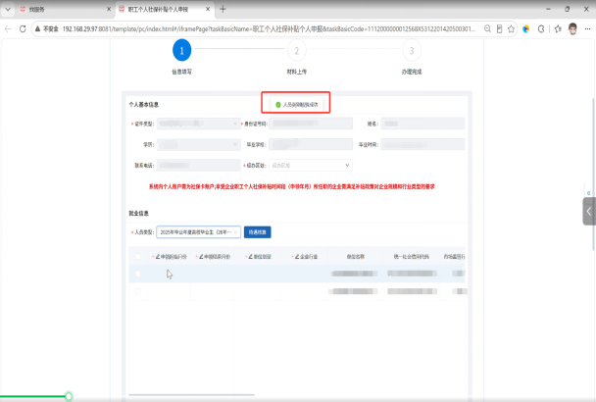
Task: Click the blue button beside 人员类型
Action: (258, 232)
